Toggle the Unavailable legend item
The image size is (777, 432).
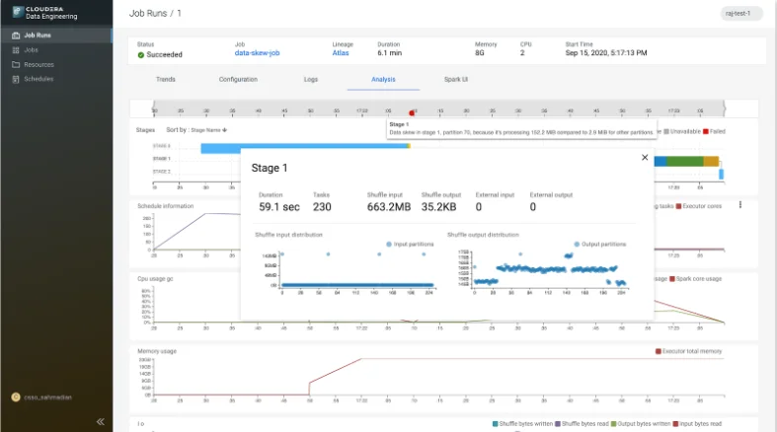pyautogui.click(x=682, y=131)
